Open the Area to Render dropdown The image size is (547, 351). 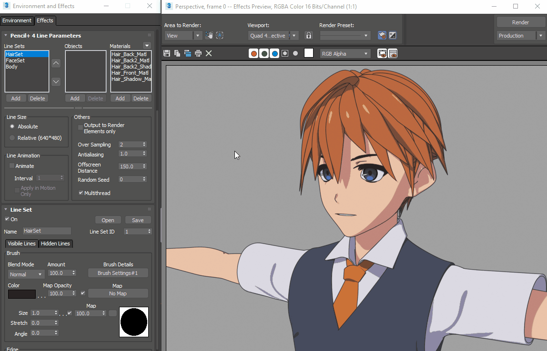click(183, 36)
